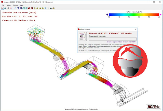Choose the first olive isometric view icon
The height and width of the screenshot is (111, 163).
[x=35, y=8]
